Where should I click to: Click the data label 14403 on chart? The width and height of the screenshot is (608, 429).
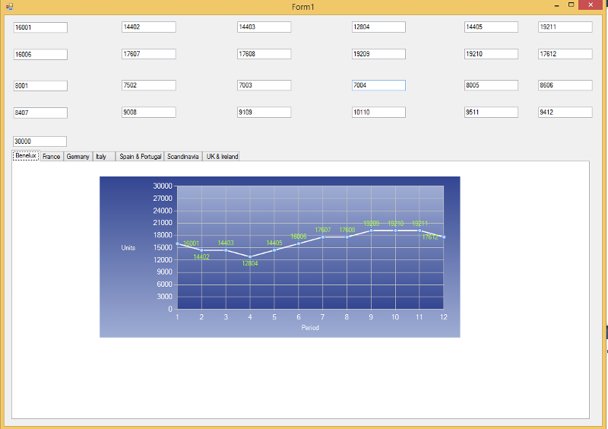[226, 243]
